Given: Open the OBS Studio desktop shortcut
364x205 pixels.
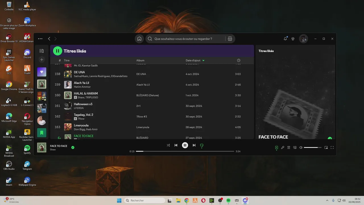Looking at the screenshot, I should click(9, 166).
